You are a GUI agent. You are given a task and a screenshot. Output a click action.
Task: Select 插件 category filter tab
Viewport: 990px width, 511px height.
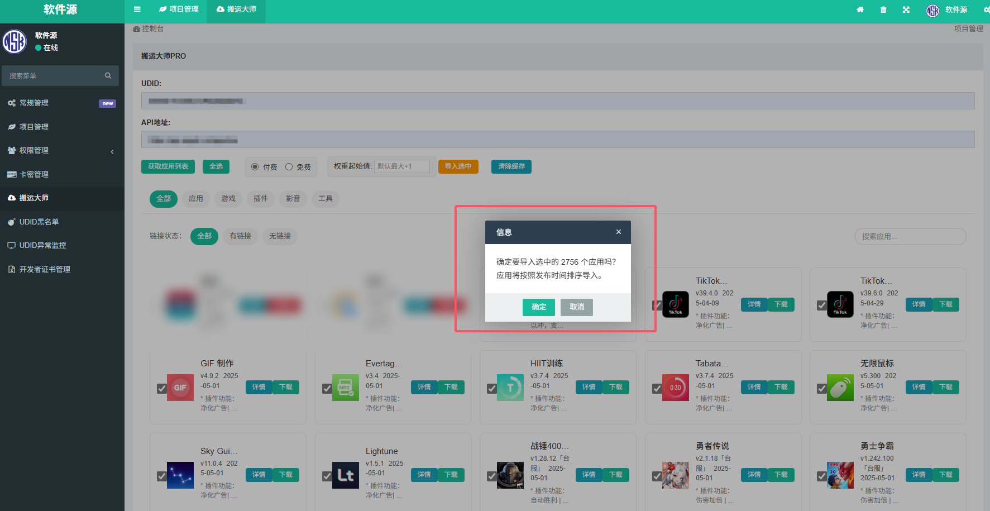click(261, 199)
